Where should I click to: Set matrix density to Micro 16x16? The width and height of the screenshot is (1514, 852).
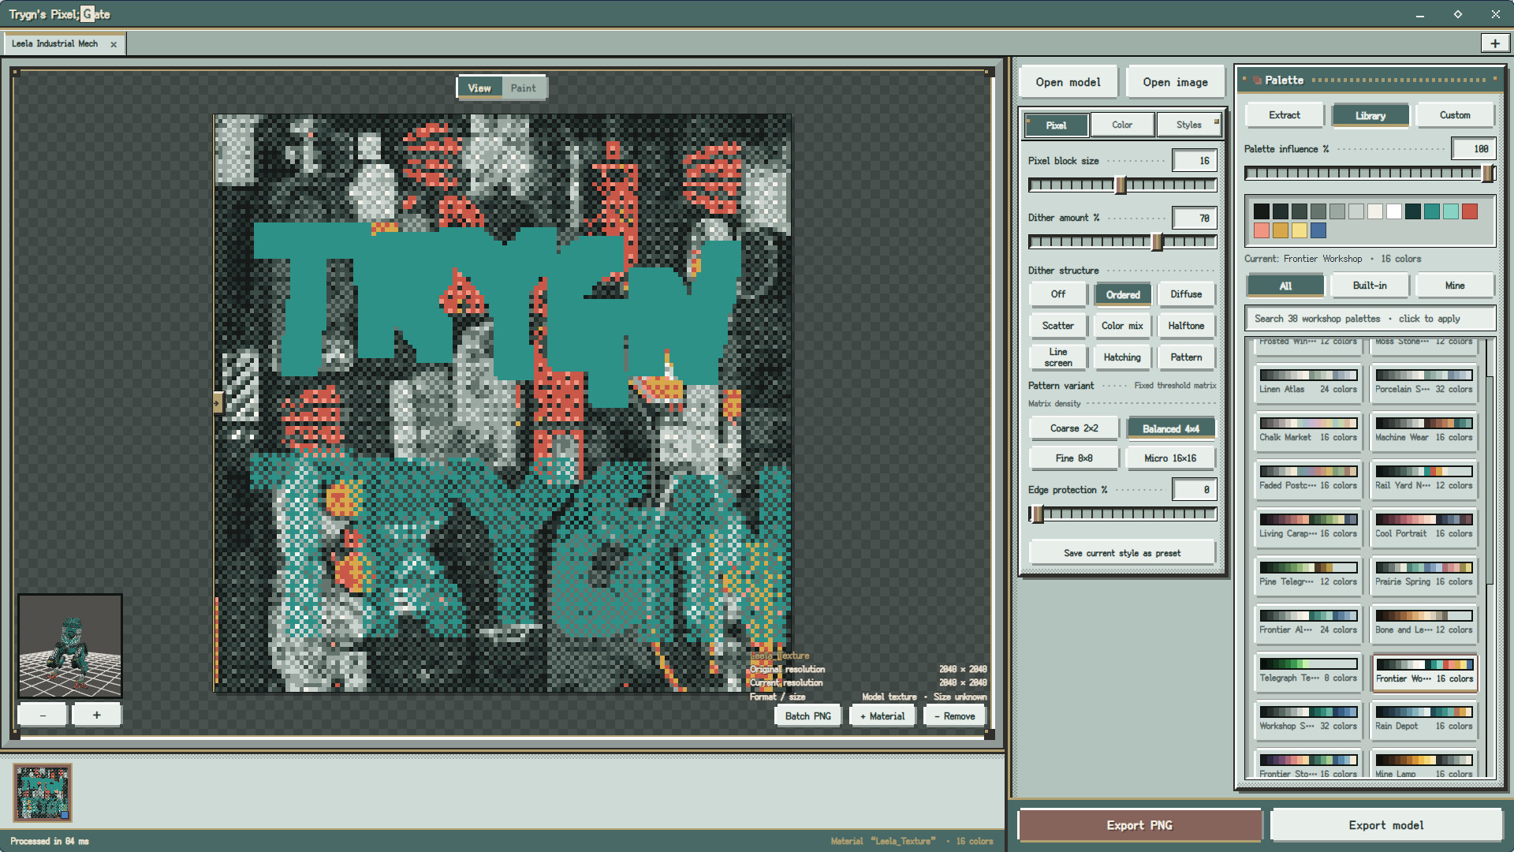tap(1171, 458)
